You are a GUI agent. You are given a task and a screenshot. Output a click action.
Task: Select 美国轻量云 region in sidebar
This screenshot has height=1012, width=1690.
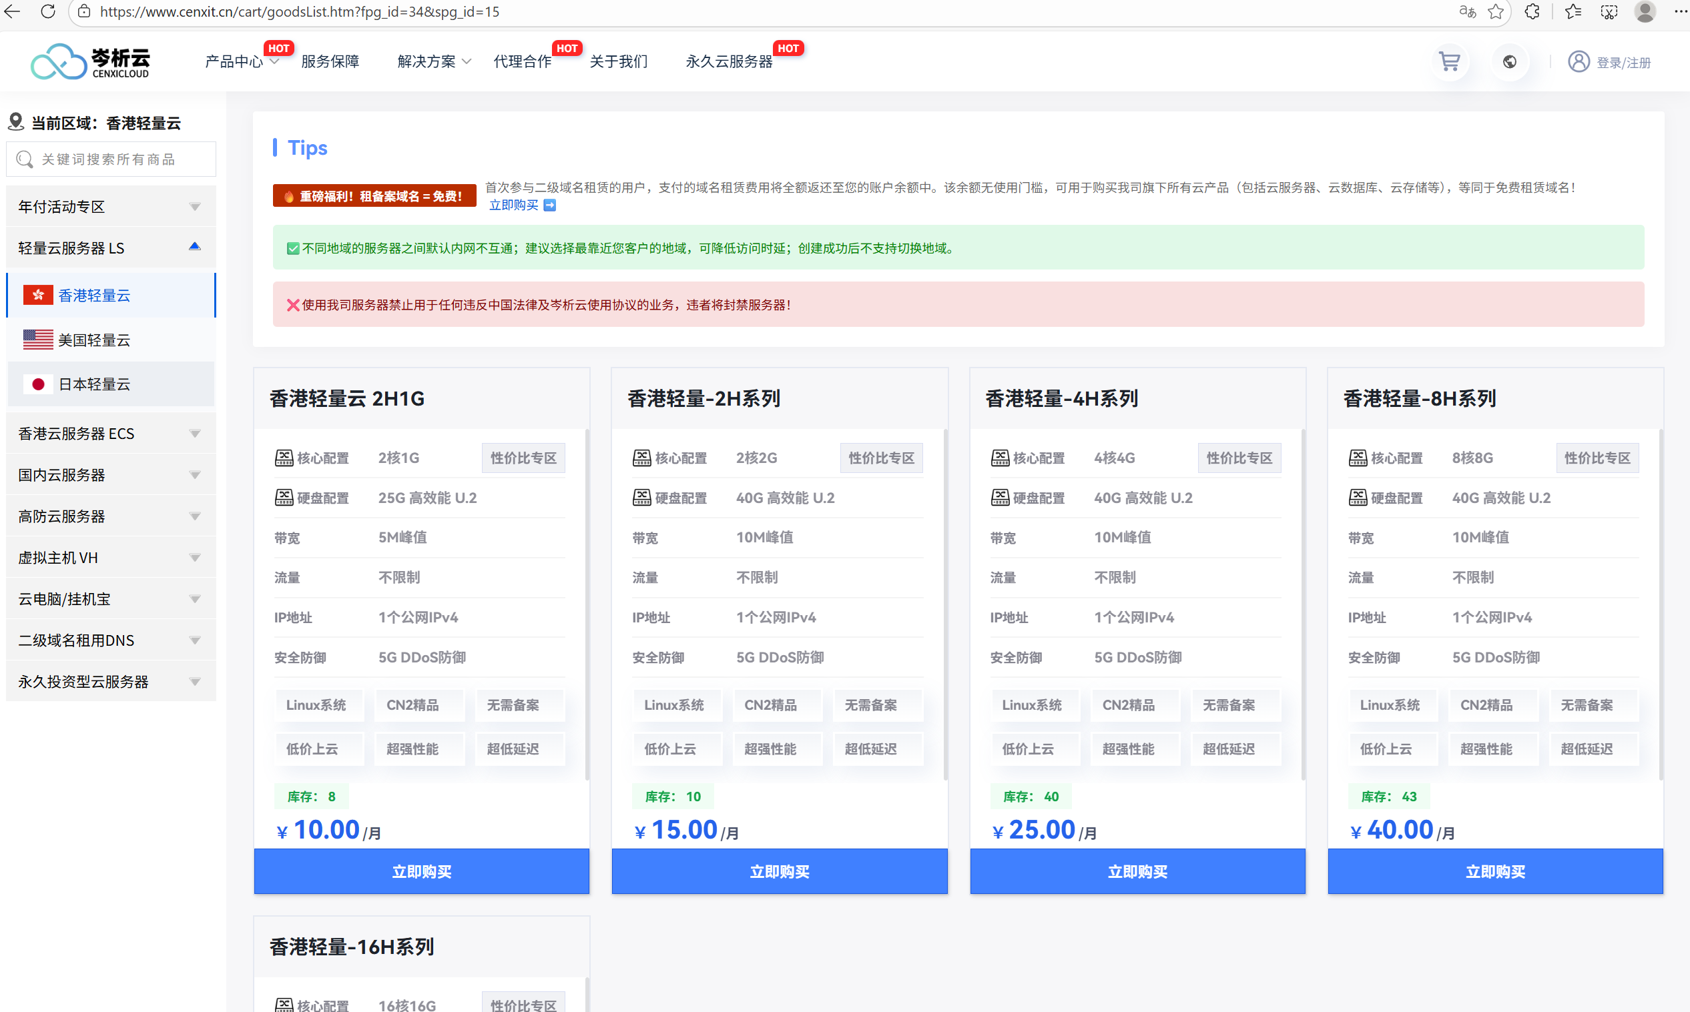point(94,340)
